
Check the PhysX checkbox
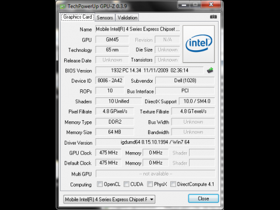pos(150,184)
